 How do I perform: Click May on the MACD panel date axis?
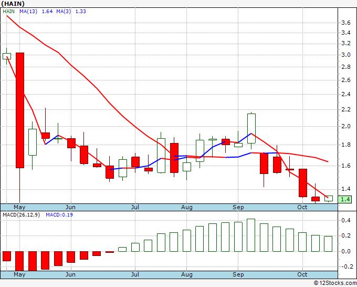click(x=19, y=274)
